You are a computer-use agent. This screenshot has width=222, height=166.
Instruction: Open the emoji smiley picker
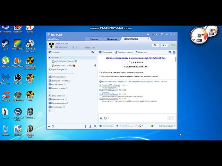[x=105, y=118]
